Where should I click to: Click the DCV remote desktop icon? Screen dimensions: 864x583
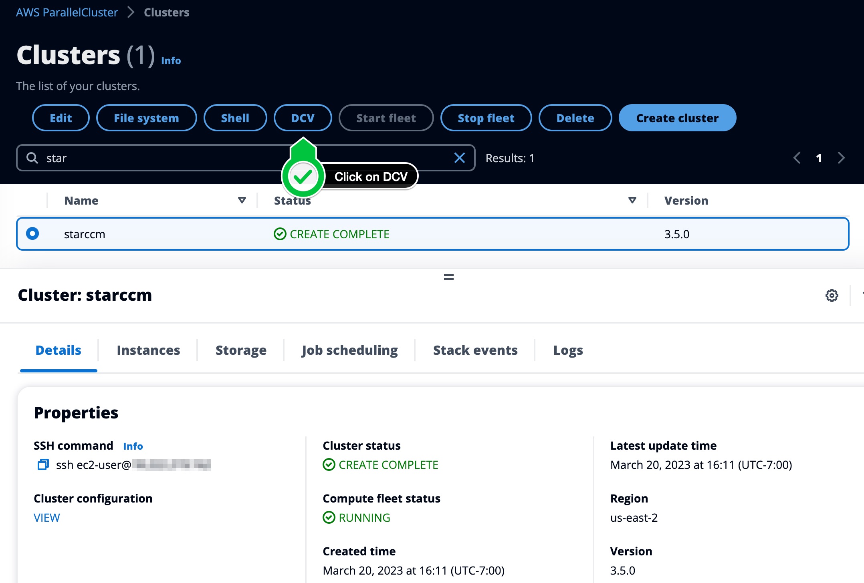tap(302, 118)
